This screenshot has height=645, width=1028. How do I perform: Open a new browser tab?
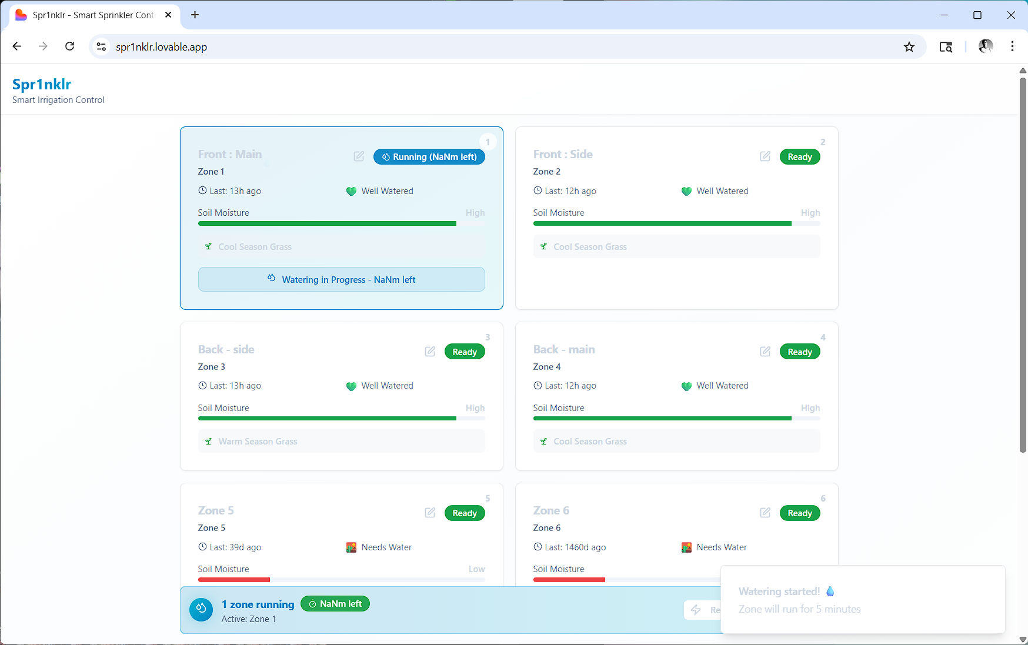click(x=195, y=15)
